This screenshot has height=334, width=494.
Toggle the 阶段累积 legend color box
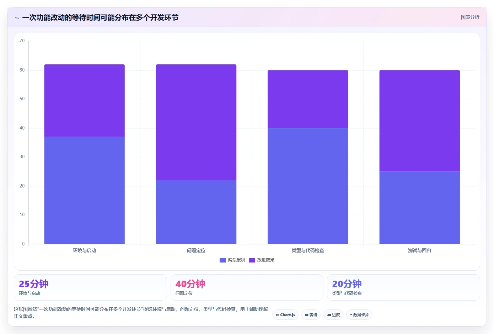[x=223, y=260]
